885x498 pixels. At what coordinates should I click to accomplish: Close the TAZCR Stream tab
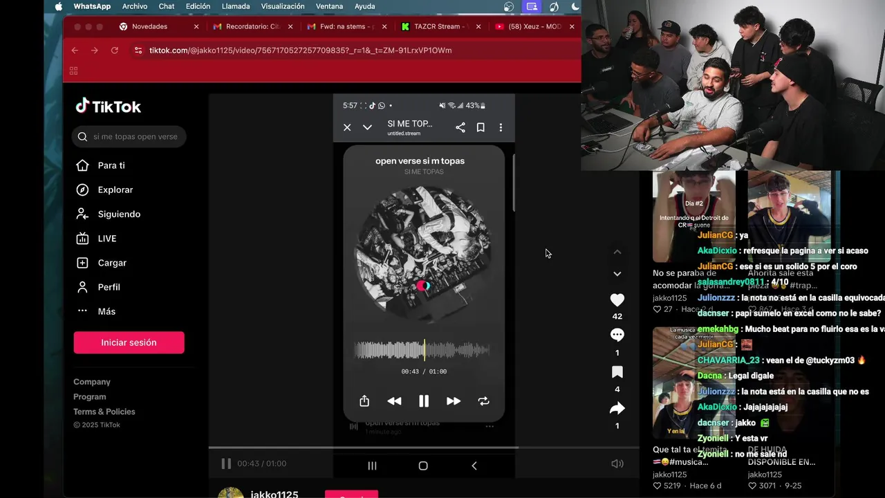point(478,26)
